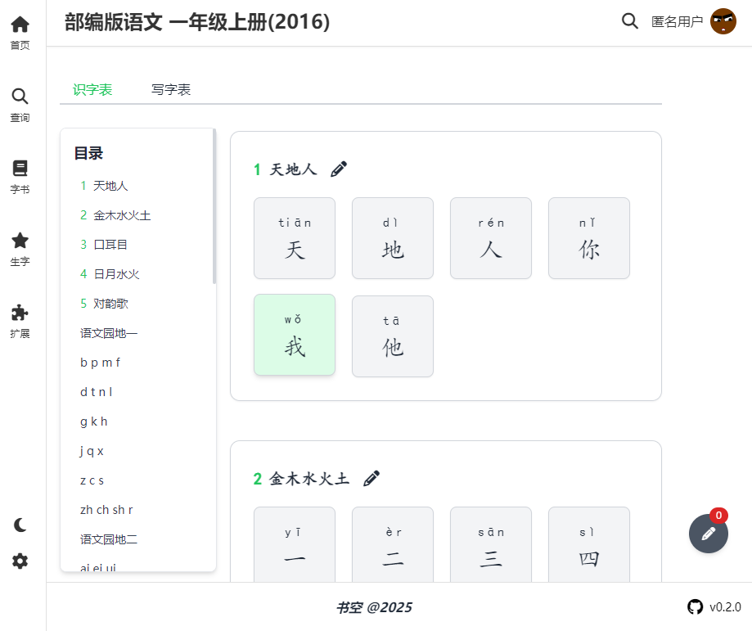The width and height of the screenshot is (752, 631).
Task: Select the highlighted 我 character card
Action: pyautogui.click(x=295, y=335)
